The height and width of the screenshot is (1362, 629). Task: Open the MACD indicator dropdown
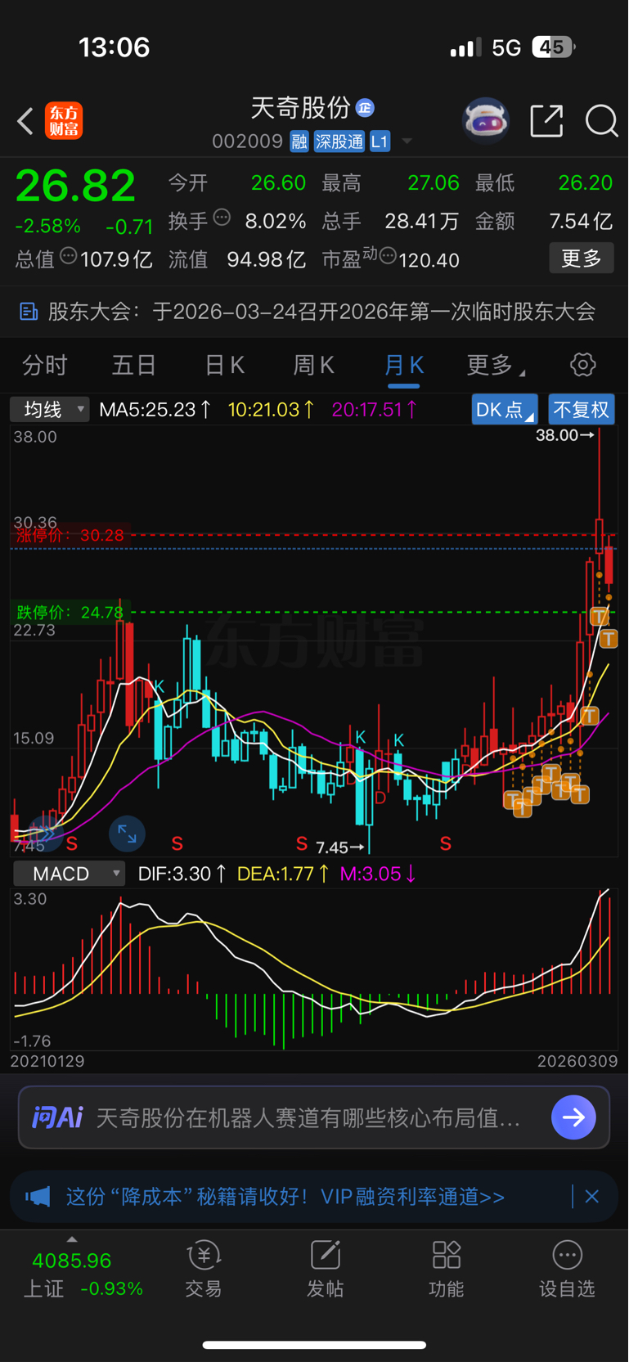pyautogui.click(x=70, y=874)
